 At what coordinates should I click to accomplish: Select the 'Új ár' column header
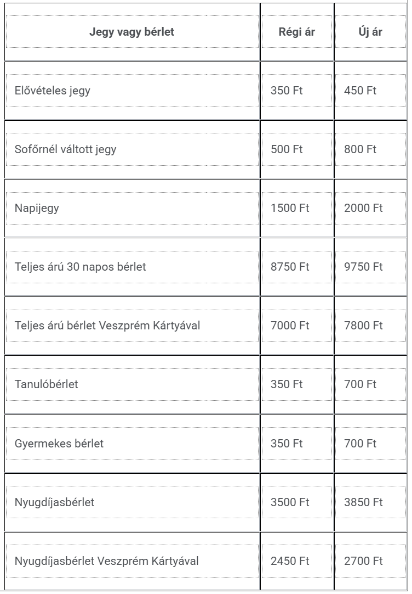click(x=370, y=32)
